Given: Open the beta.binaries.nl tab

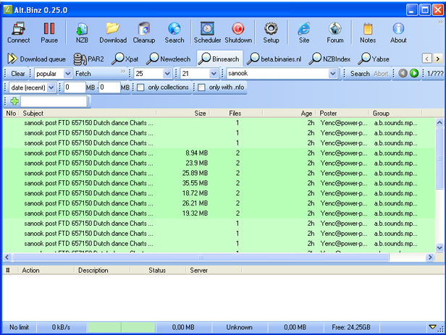Looking at the screenshot, I should [274, 59].
